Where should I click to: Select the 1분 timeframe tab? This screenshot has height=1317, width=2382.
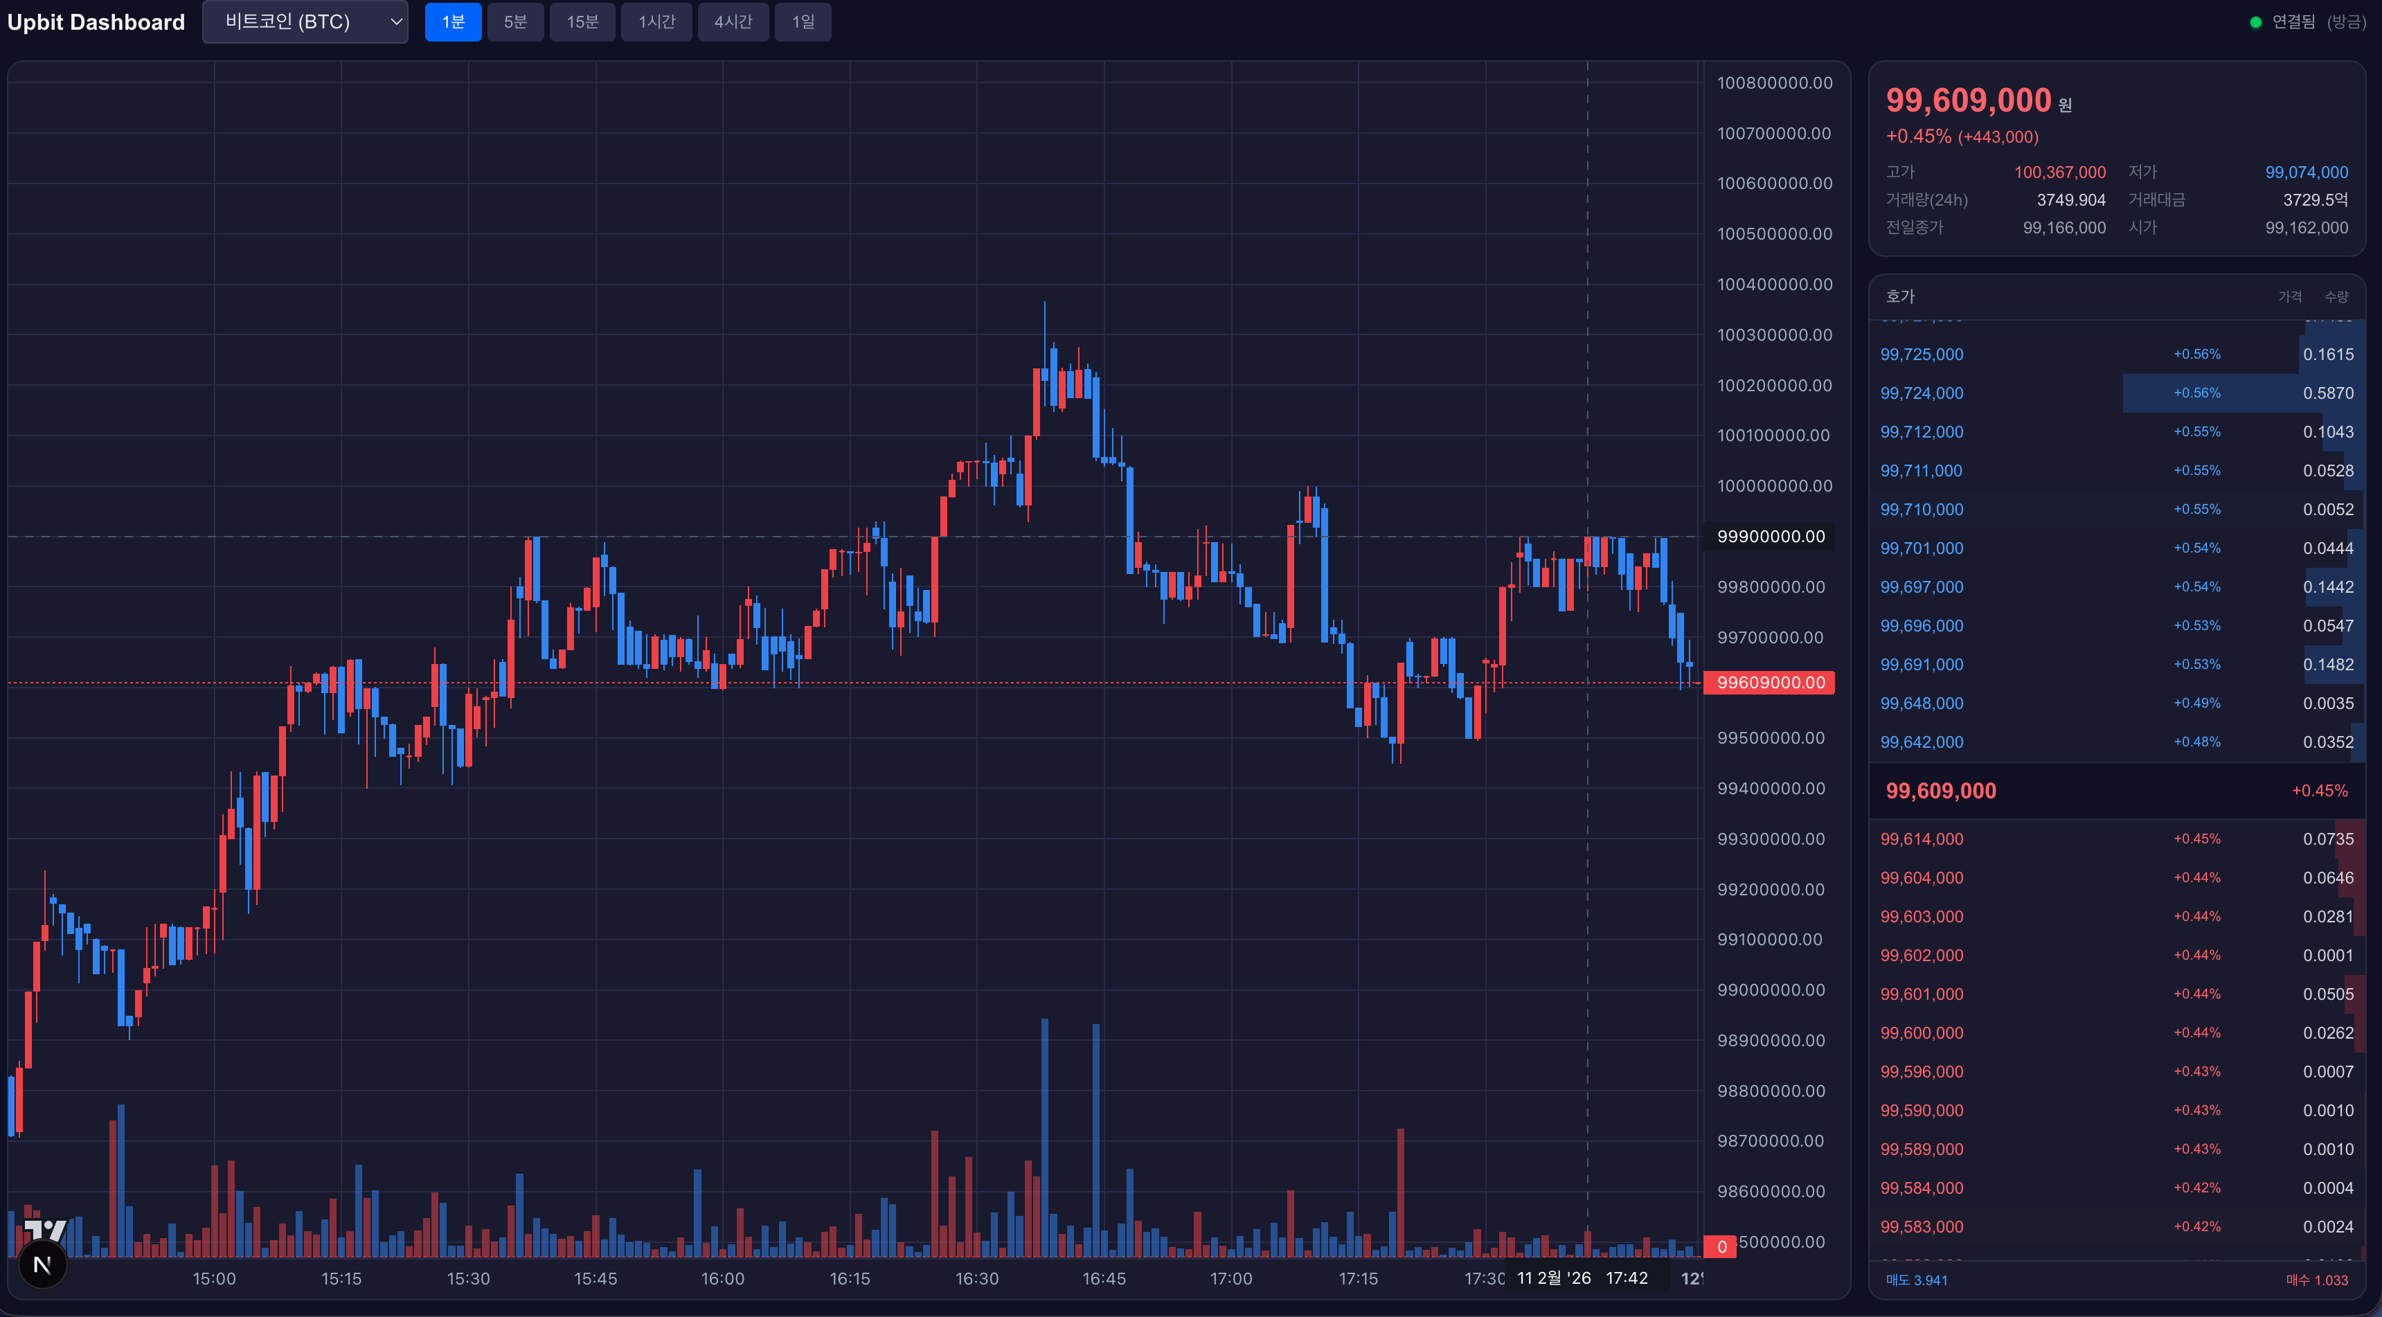coord(453,22)
